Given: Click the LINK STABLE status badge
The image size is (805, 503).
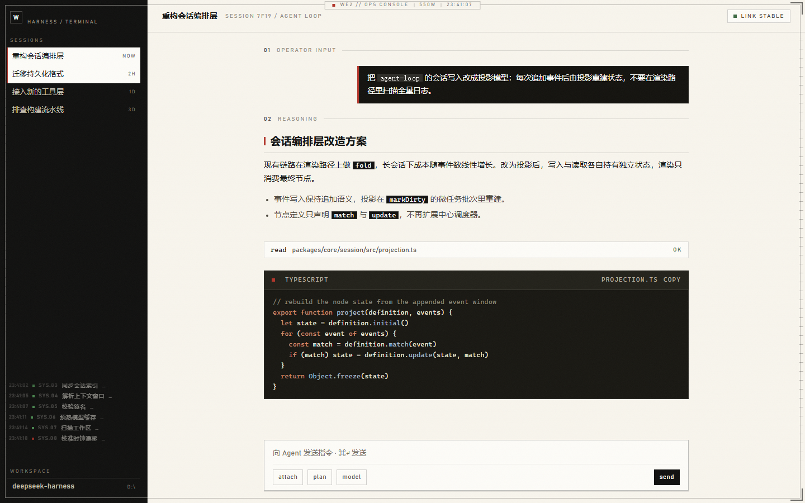Looking at the screenshot, I should [759, 16].
